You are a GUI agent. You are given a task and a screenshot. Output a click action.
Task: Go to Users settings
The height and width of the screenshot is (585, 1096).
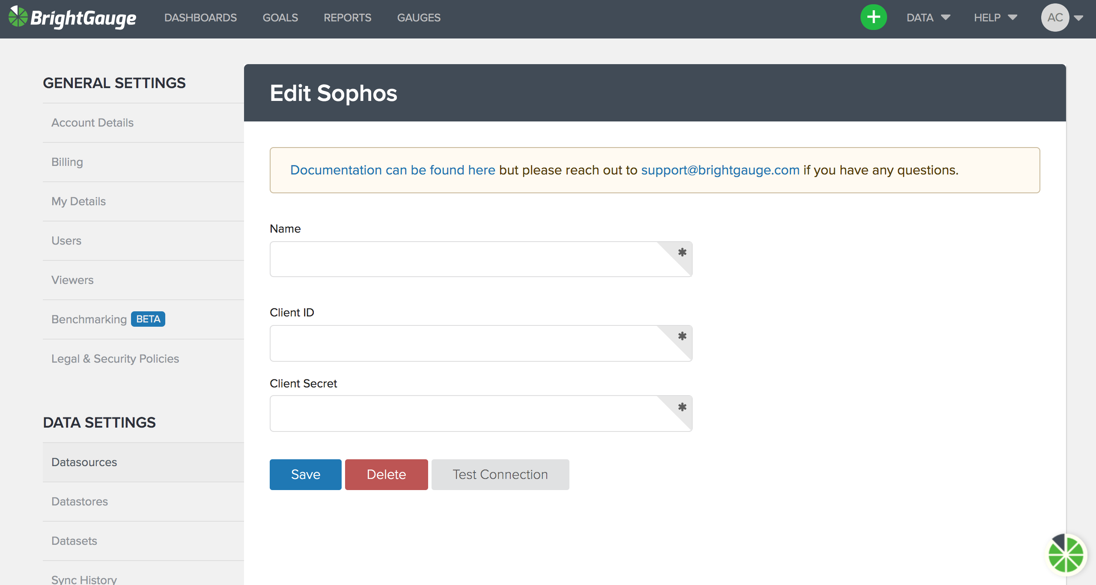(143, 241)
